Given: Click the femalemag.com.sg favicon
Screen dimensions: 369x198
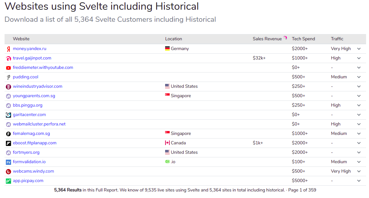Looking at the screenshot, I should 8,134.
